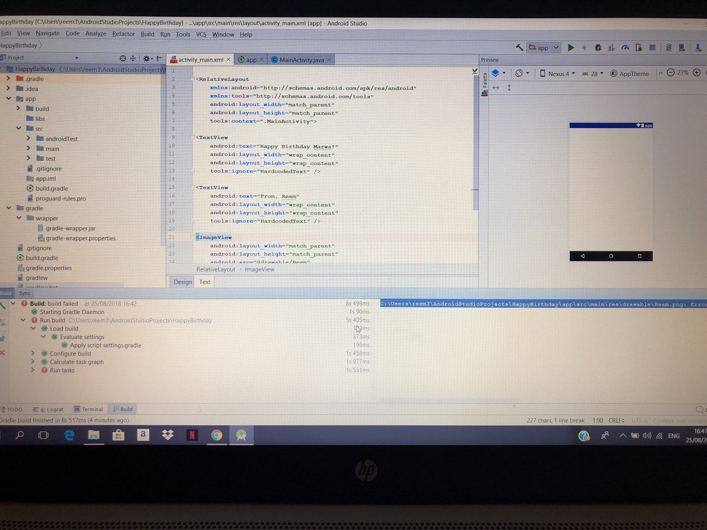Close the activity_main.xml tab

coord(229,59)
